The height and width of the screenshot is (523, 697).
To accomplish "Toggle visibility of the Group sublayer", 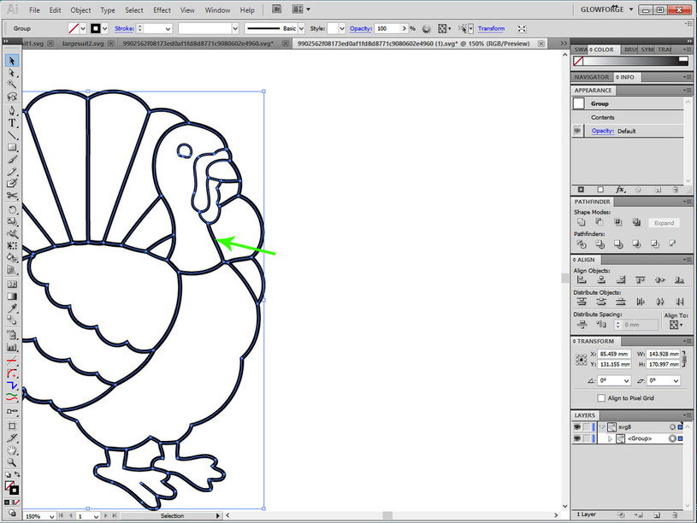I will pos(577,438).
